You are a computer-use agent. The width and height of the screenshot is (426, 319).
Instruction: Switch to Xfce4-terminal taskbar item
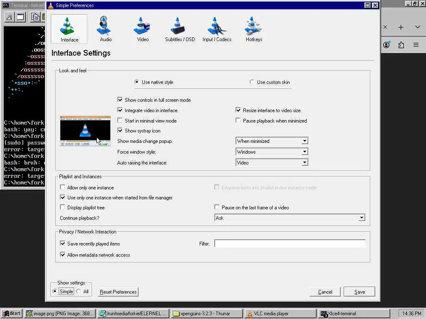354,314
